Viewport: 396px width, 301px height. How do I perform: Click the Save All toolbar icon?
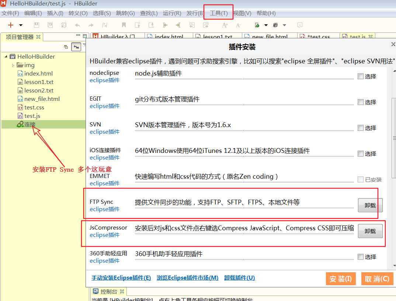pyautogui.click(x=50, y=25)
